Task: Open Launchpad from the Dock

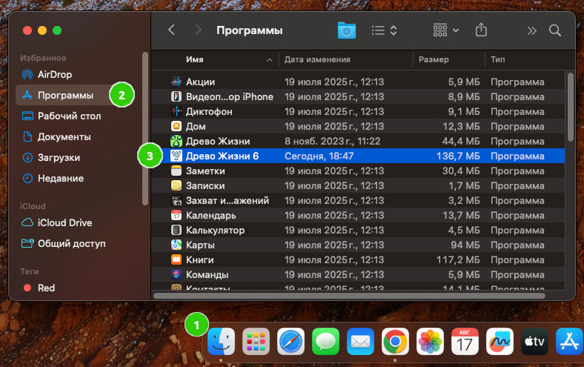Action: (x=256, y=342)
